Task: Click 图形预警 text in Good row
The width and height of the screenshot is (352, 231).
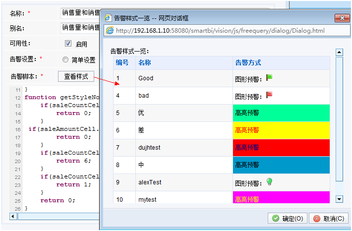Action: [248, 79]
